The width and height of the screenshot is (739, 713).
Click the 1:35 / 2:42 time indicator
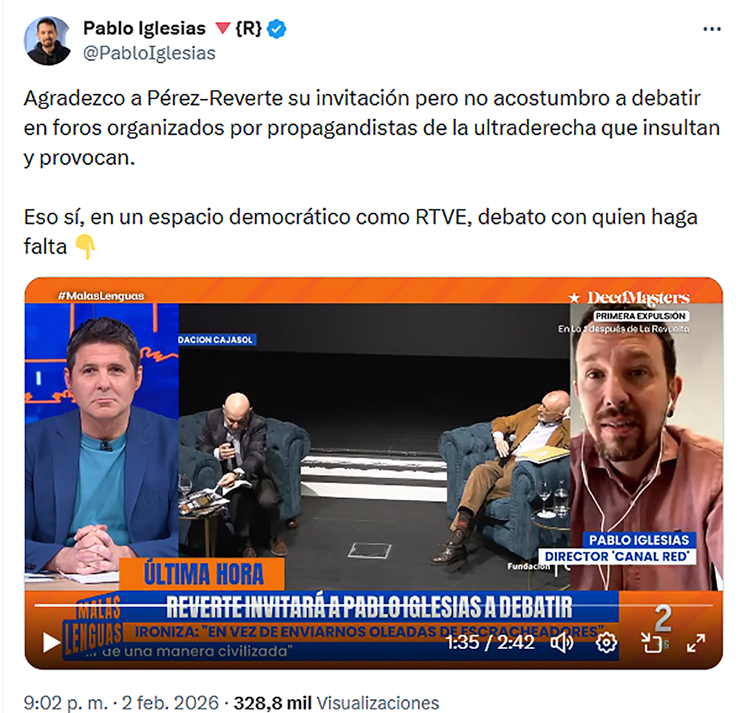490,642
